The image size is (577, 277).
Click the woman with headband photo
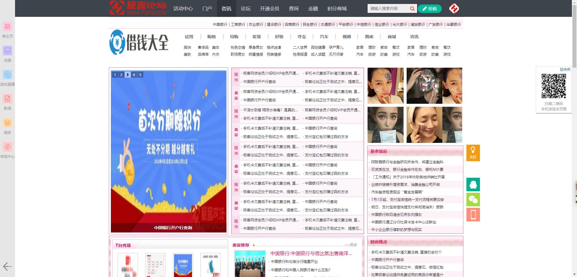(424, 125)
